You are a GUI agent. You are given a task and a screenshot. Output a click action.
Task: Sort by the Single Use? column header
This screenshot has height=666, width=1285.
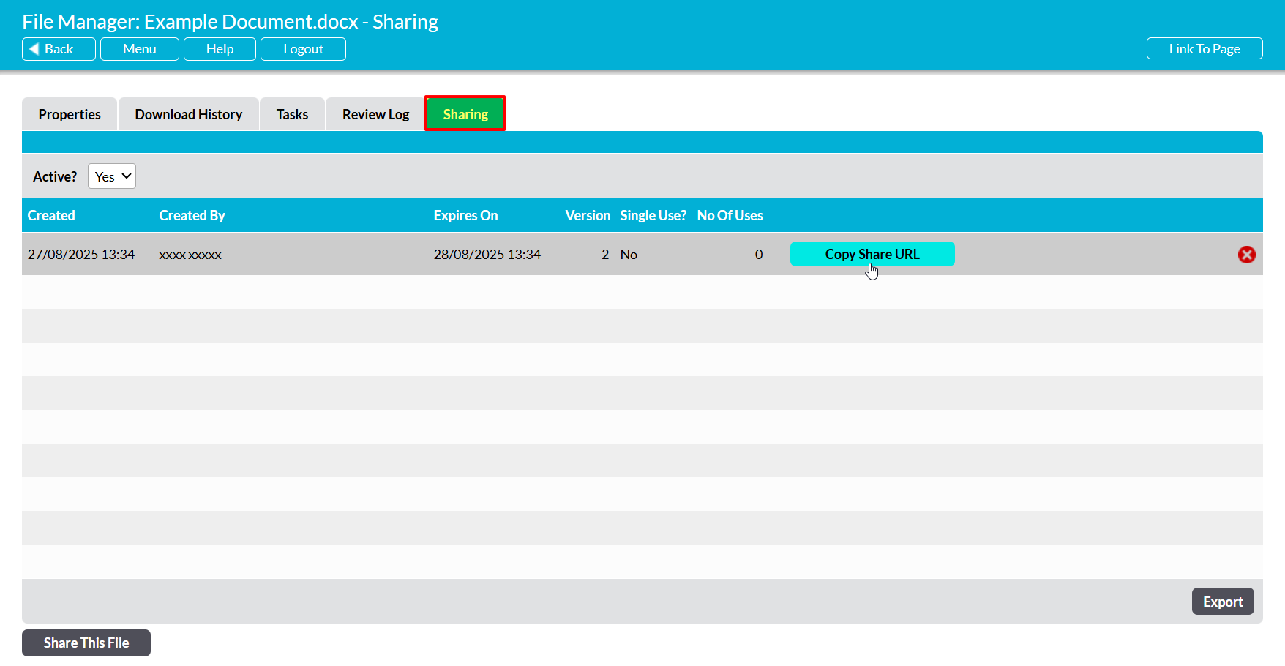(x=653, y=216)
